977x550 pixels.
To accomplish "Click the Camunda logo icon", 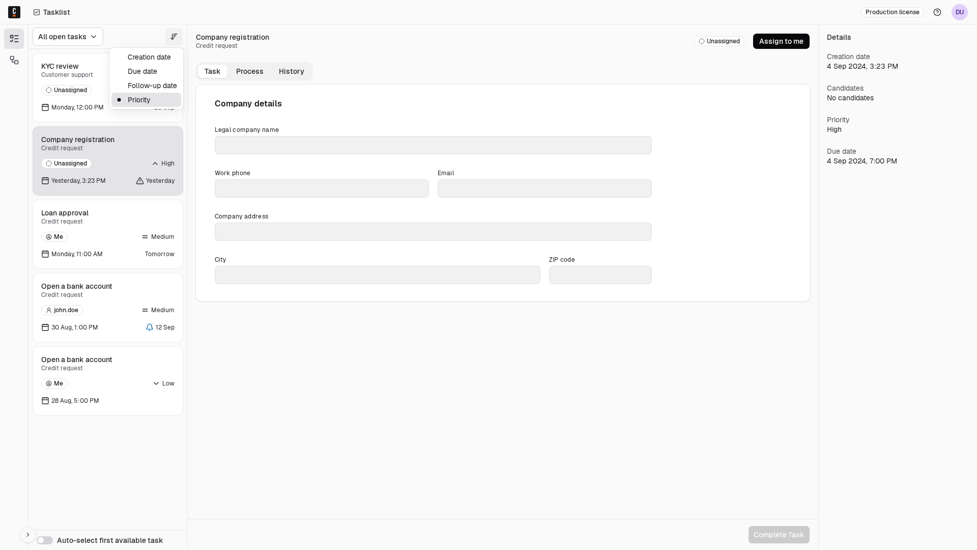I will click(14, 12).
